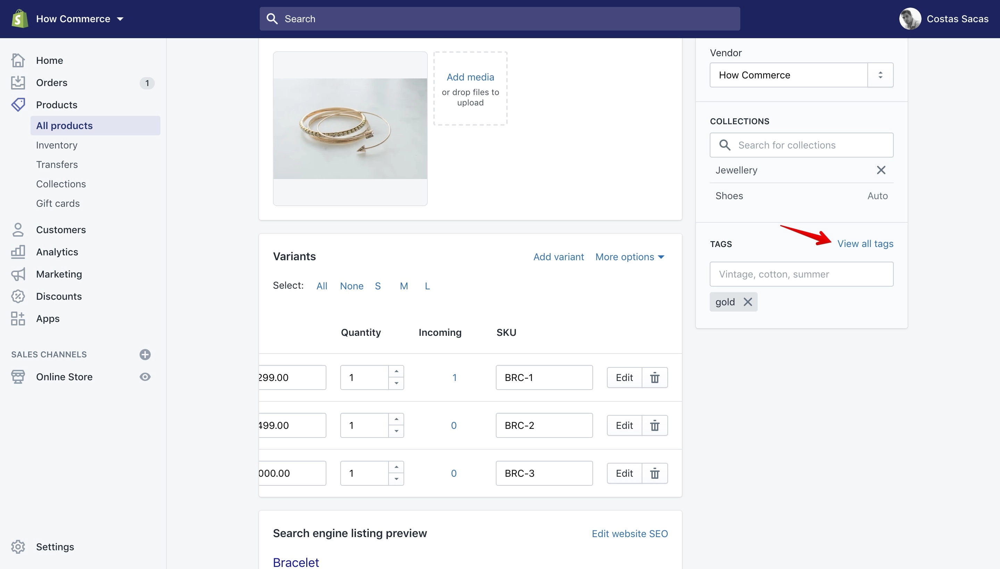View online store with eye icon

[145, 377]
